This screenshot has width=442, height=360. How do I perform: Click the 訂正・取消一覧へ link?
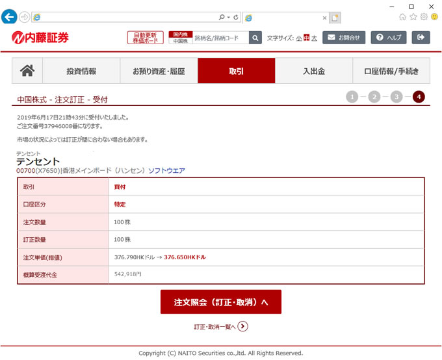pyautogui.click(x=214, y=327)
